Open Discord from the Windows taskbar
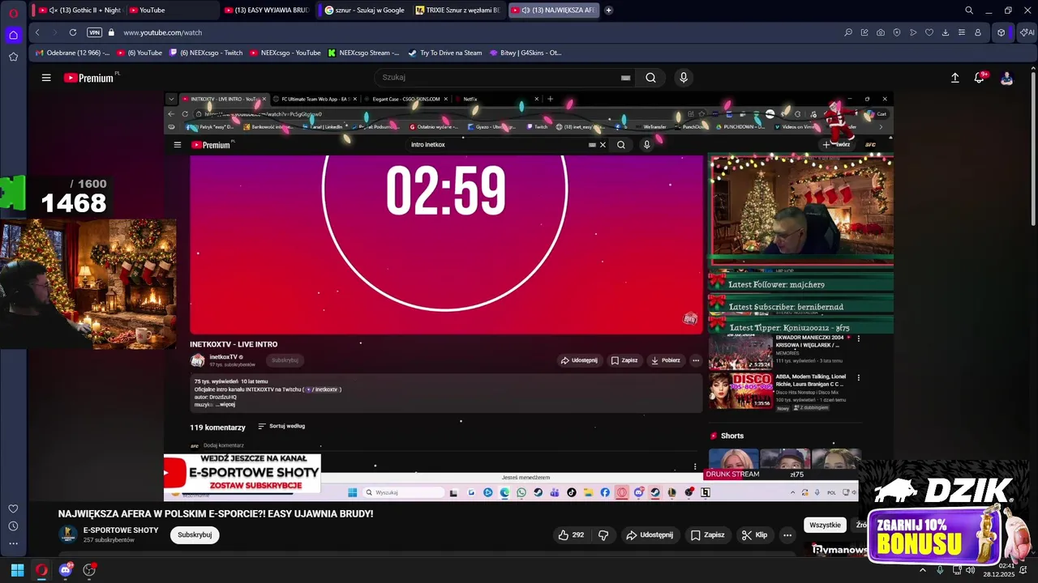This screenshot has width=1038, height=583. (66, 570)
